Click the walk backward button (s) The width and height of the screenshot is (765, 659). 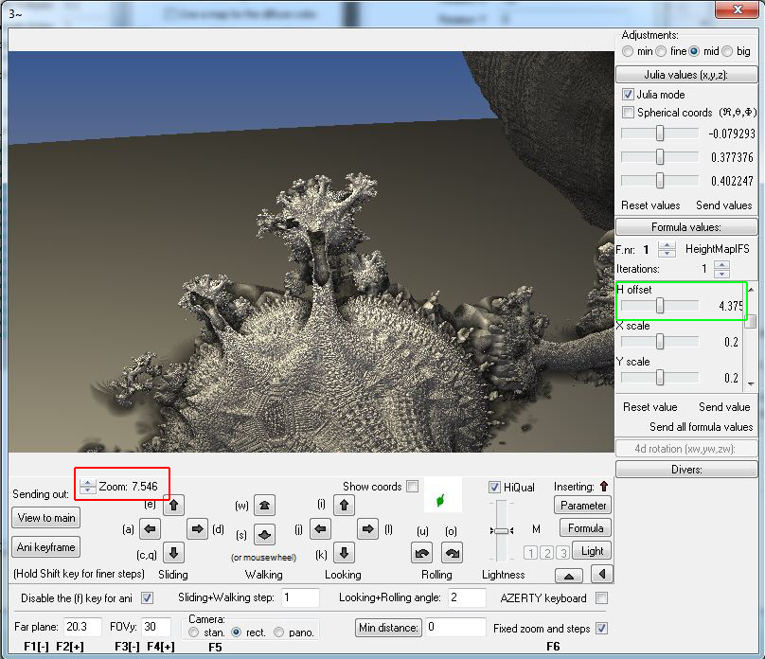(x=264, y=535)
